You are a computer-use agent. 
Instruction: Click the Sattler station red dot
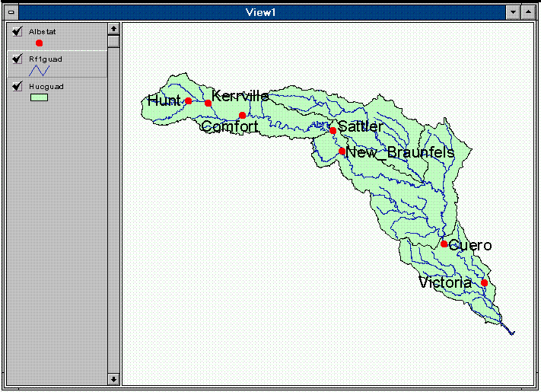click(x=333, y=131)
